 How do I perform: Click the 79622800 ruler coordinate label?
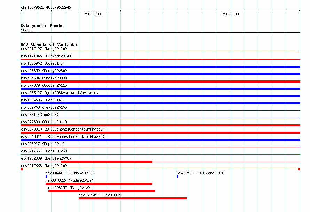92,14
